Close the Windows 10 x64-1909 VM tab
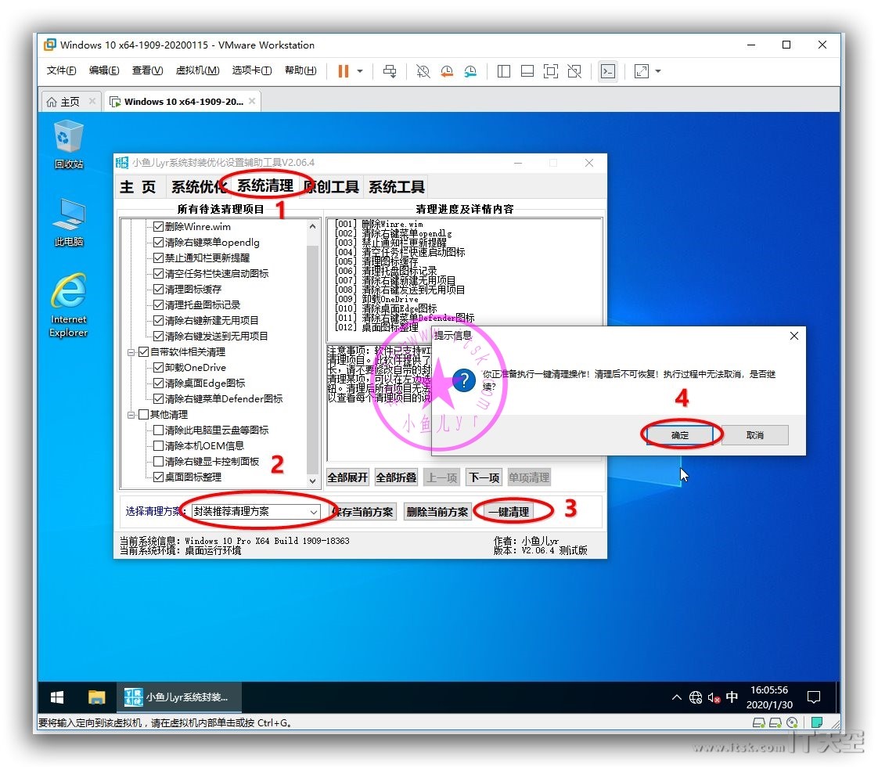The width and height of the screenshot is (878, 767). [x=252, y=101]
